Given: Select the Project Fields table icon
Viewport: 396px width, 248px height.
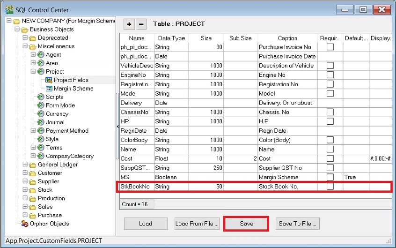Looking at the screenshot, I should 49,80.
